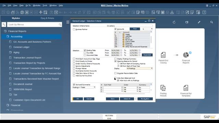Click the Selection Criteria Name field
The width and height of the screenshot is (219, 123).
click(130, 26)
